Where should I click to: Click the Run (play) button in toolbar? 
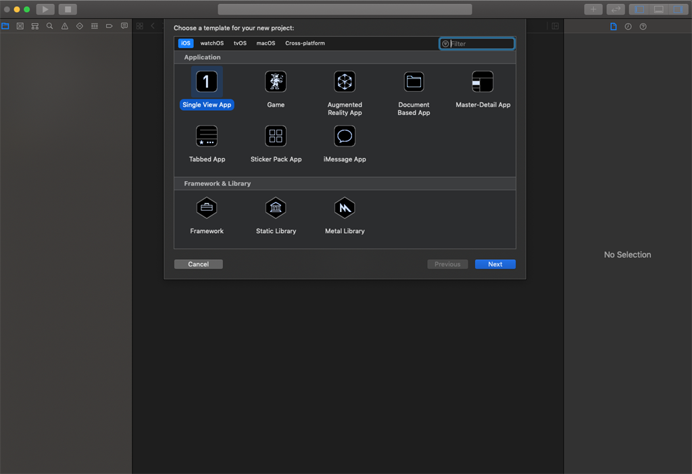45,9
